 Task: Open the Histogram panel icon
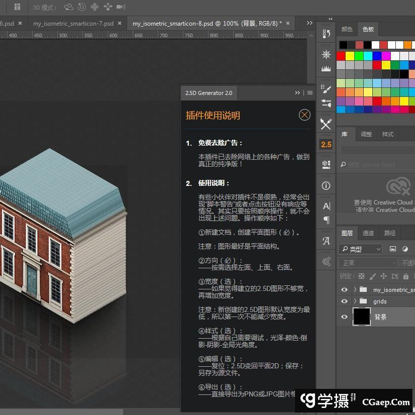click(x=326, y=69)
